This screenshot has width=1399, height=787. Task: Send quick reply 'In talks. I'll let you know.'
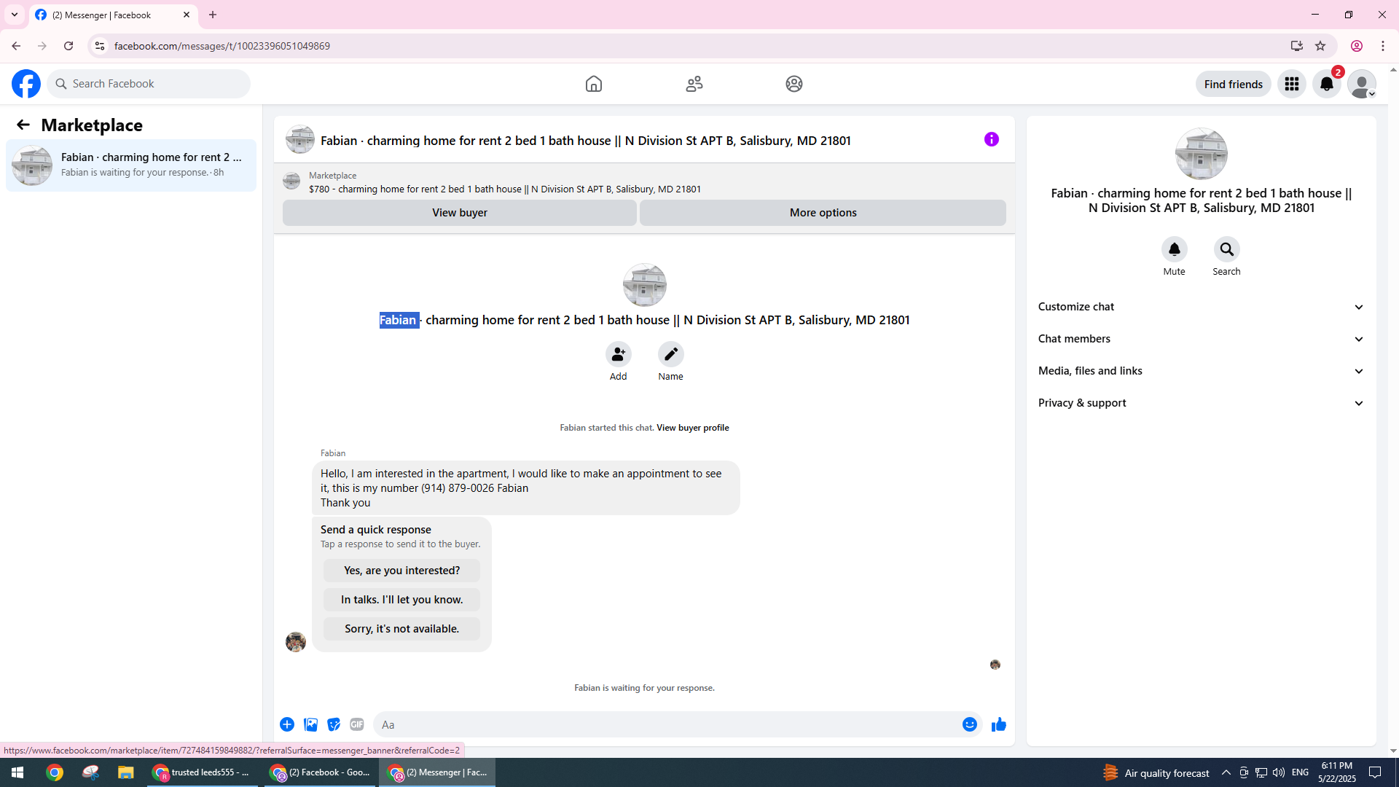(402, 600)
